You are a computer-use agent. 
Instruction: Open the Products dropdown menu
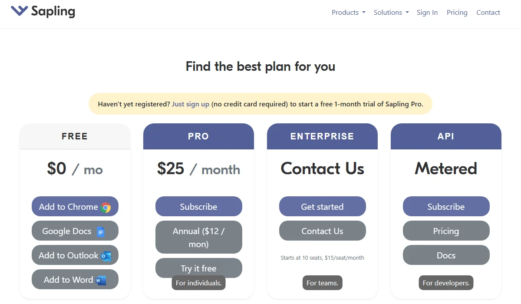(345, 13)
